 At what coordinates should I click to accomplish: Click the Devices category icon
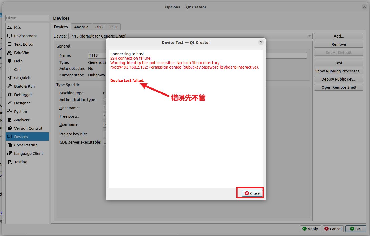9,137
